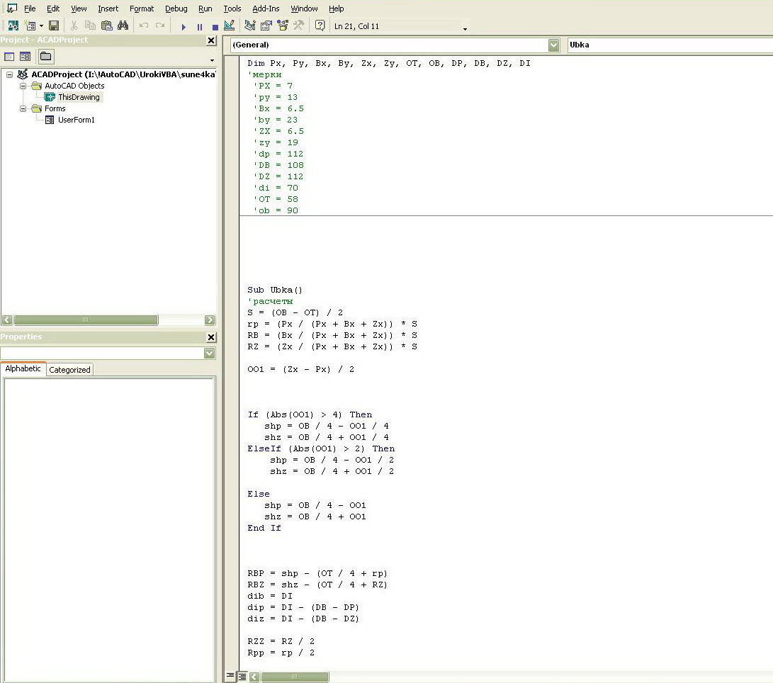Close the Project panel

[210, 40]
